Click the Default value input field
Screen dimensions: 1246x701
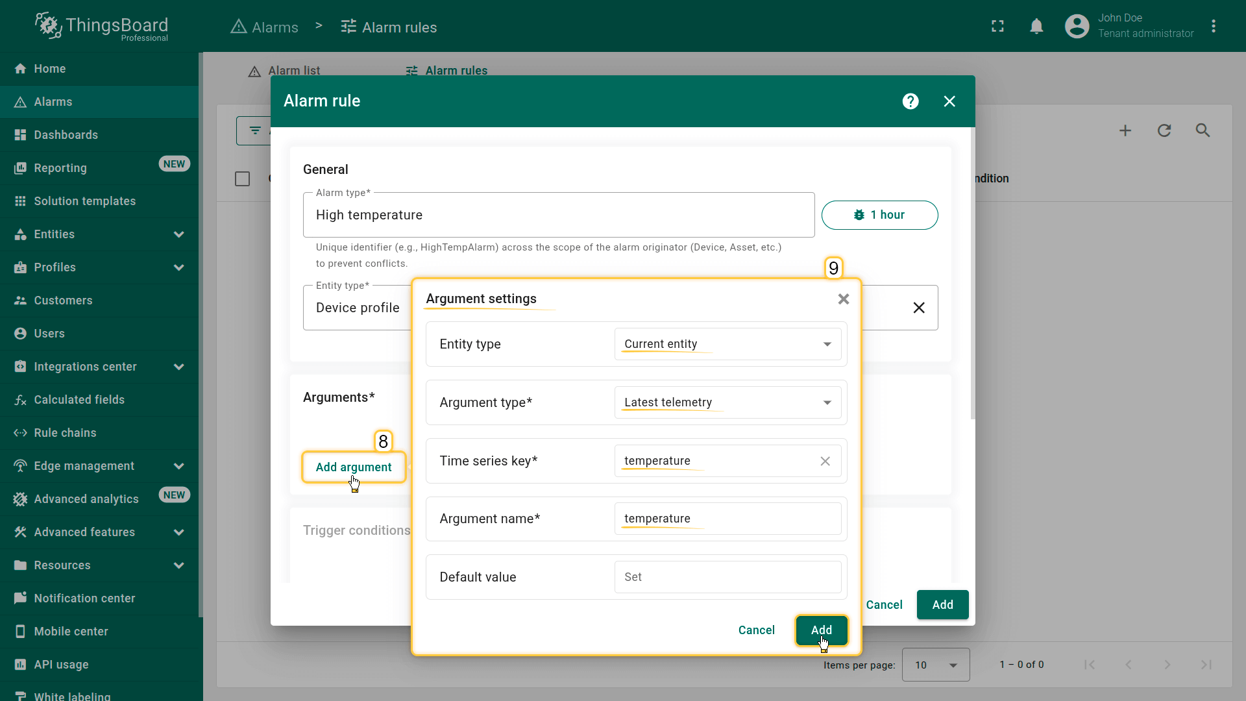click(727, 577)
